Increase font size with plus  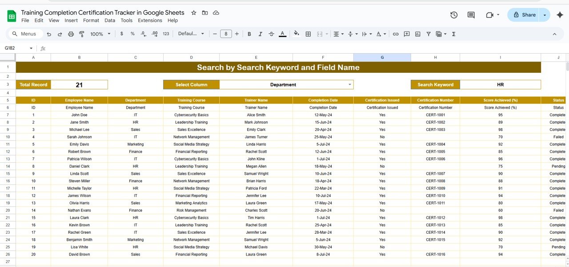[237, 34]
